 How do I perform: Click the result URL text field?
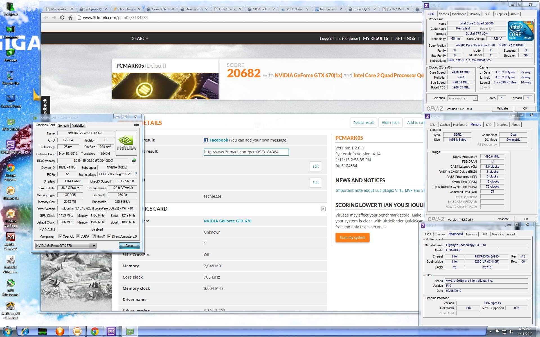tap(246, 152)
